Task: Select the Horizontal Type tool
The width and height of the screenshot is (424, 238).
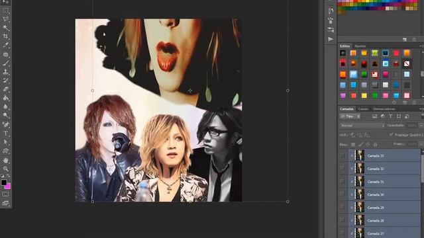Action: point(5,134)
